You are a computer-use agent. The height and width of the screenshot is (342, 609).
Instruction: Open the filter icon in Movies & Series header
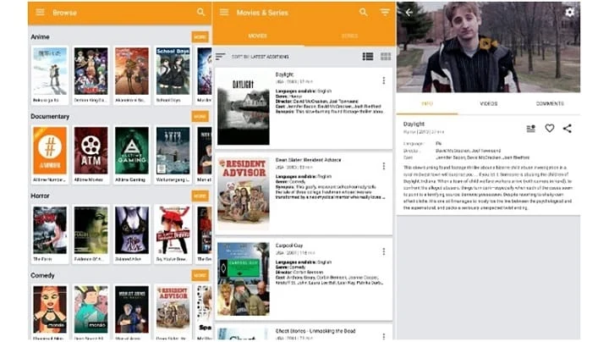click(385, 12)
